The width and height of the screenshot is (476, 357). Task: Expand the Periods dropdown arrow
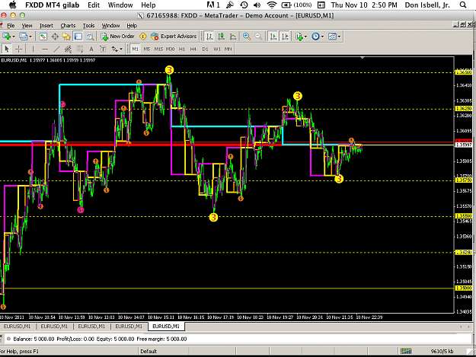322,37
